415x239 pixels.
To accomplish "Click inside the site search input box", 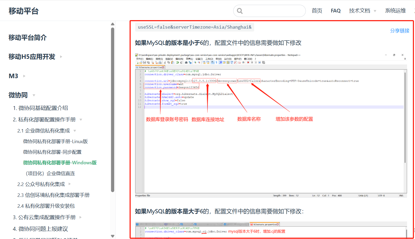I will pos(270,11).
